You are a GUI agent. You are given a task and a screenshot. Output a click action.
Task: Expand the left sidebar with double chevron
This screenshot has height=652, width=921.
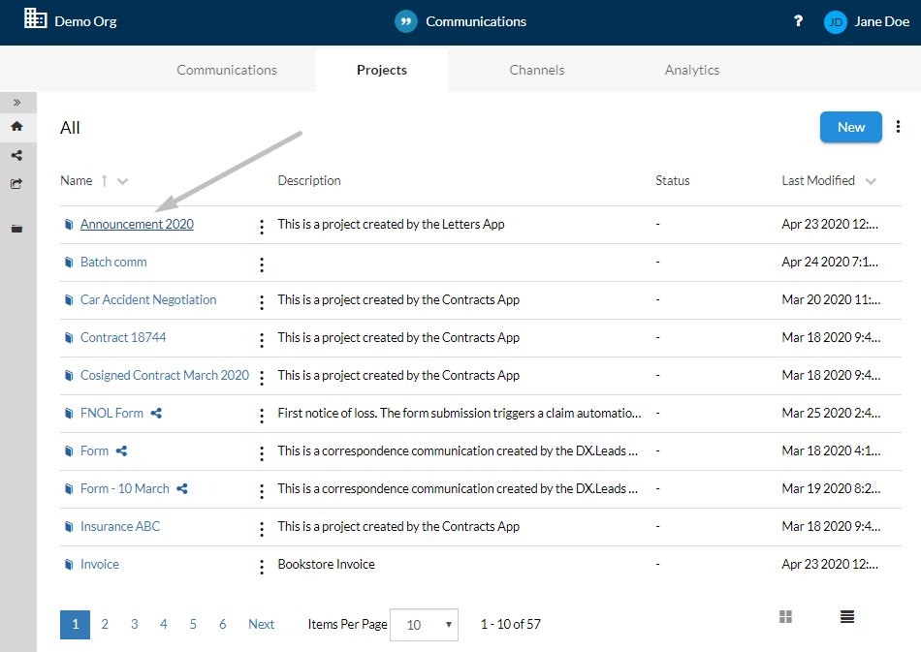pos(17,103)
